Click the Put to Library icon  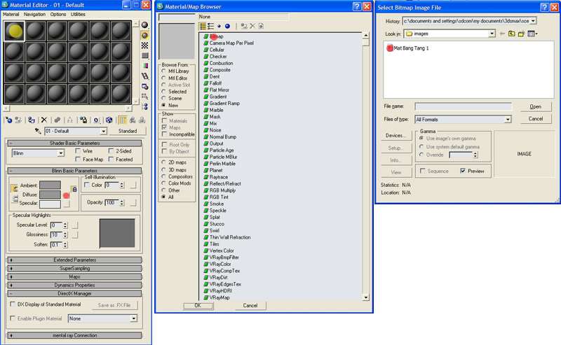coord(83,120)
